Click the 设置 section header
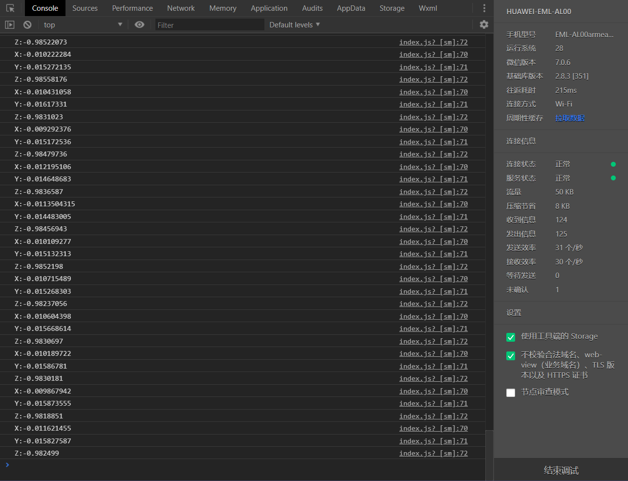The height and width of the screenshot is (481, 628). point(514,312)
